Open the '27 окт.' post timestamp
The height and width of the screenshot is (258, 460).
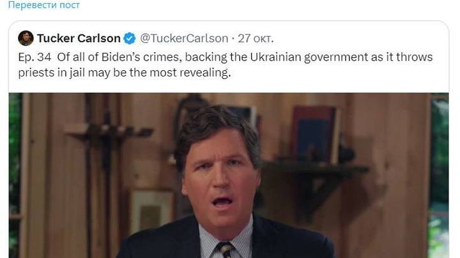click(x=256, y=38)
